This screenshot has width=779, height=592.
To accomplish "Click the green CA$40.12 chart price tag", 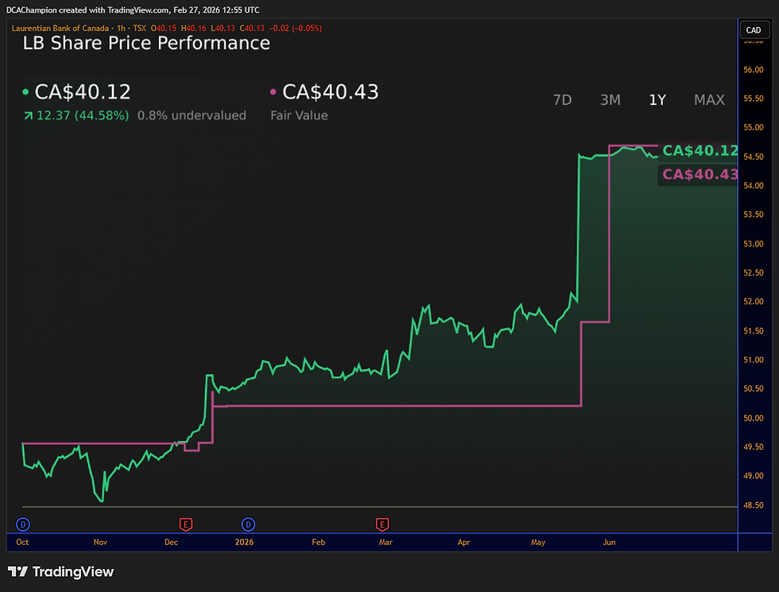I will click(x=700, y=150).
